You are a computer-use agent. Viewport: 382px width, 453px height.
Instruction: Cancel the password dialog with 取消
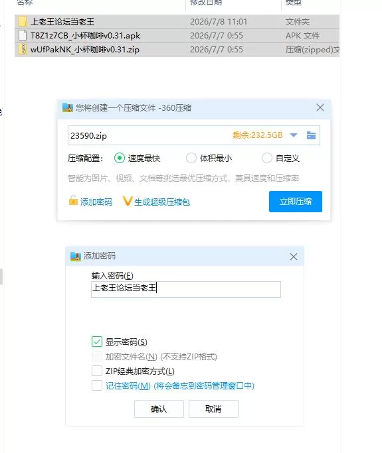click(213, 409)
